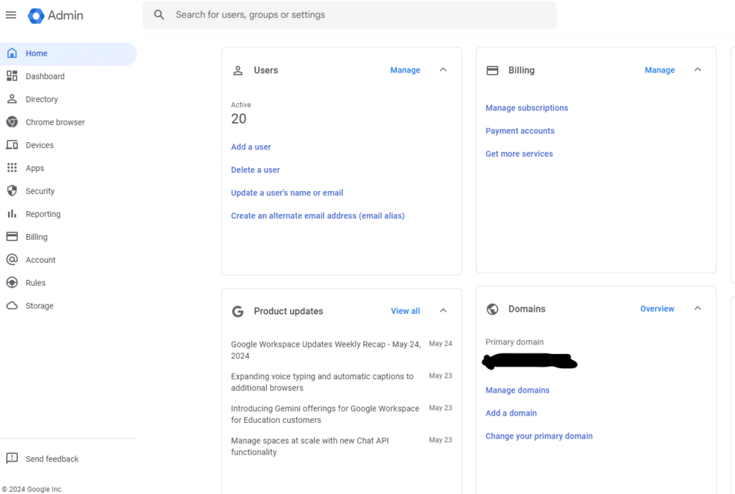Collapse the Product updates card
The width and height of the screenshot is (735, 494).
443,311
